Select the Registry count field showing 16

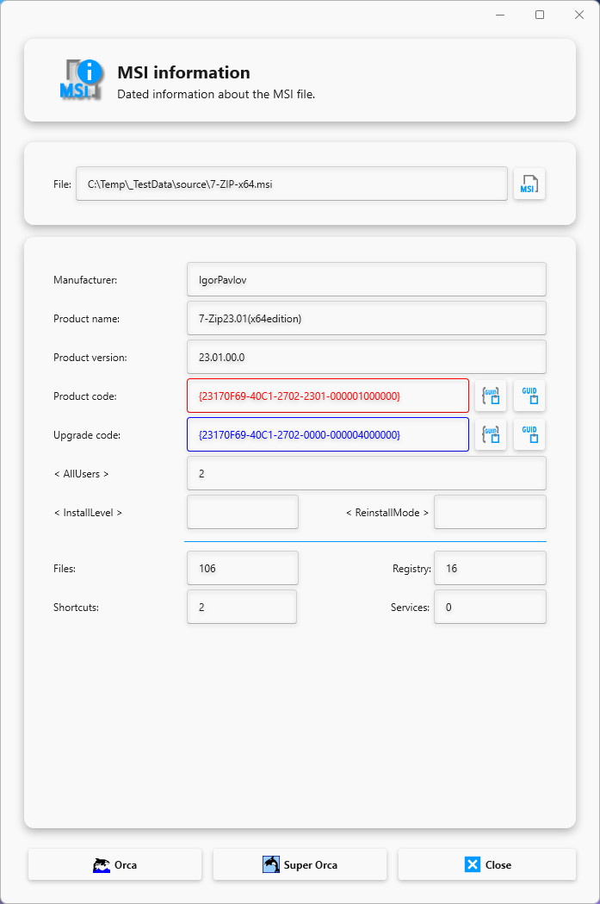click(x=490, y=568)
